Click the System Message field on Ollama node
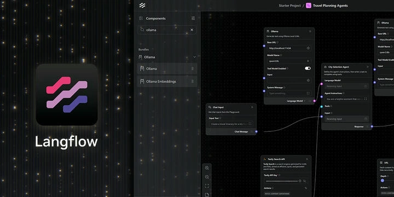394x197 pixels. (289, 93)
